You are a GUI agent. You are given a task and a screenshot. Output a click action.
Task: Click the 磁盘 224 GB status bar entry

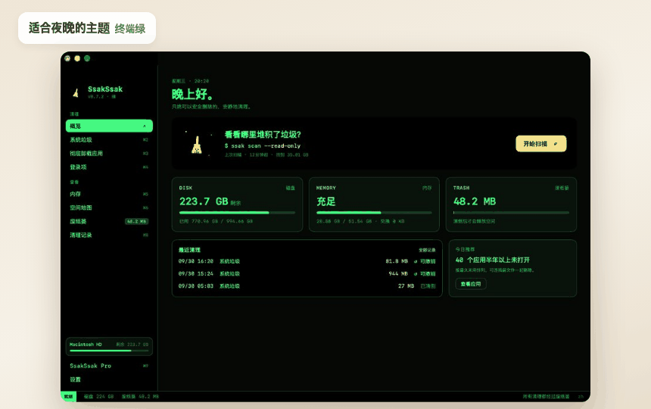[99, 397]
